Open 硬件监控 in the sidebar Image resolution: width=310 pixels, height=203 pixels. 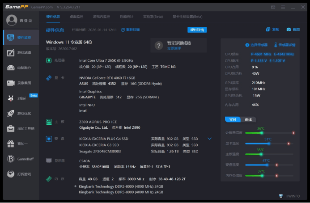tap(21, 38)
